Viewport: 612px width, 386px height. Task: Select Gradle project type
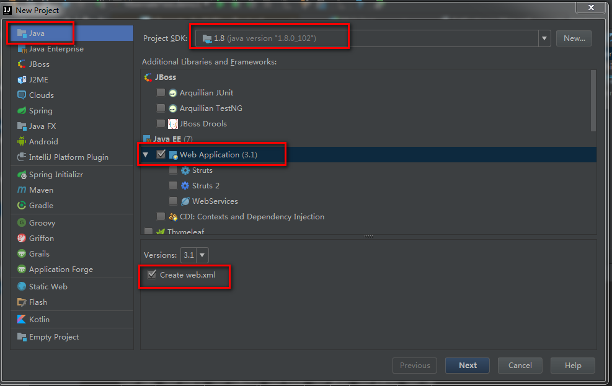(72, 206)
